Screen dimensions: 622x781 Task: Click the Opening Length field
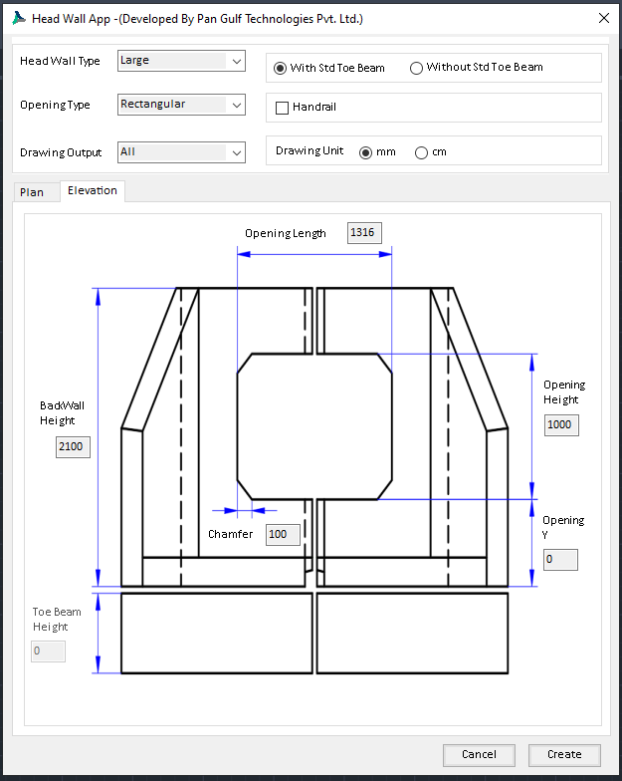click(364, 233)
